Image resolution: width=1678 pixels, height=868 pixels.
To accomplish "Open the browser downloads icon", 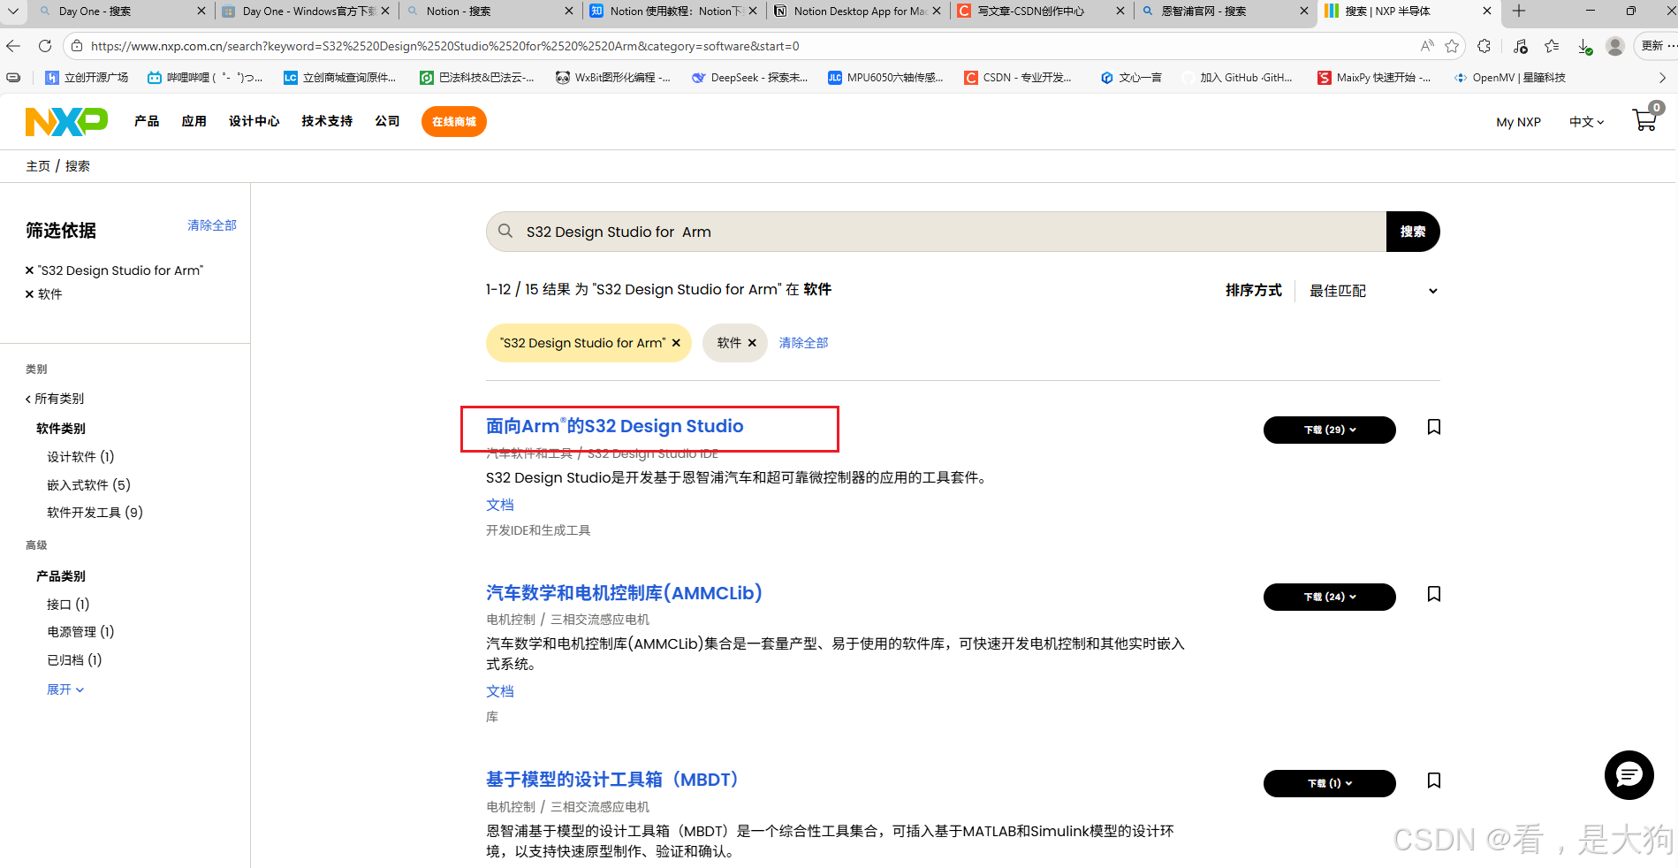I will pyautogui.click(x=1584, y=46).
